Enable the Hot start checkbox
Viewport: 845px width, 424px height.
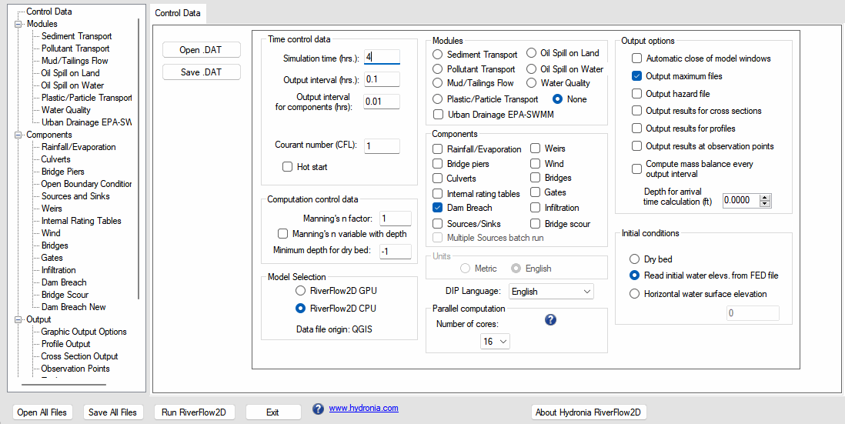[x=288, y=166]
